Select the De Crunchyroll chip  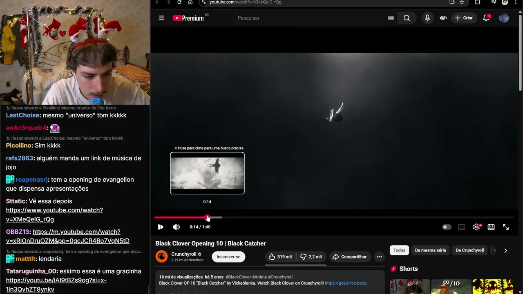tap(469, 250)
